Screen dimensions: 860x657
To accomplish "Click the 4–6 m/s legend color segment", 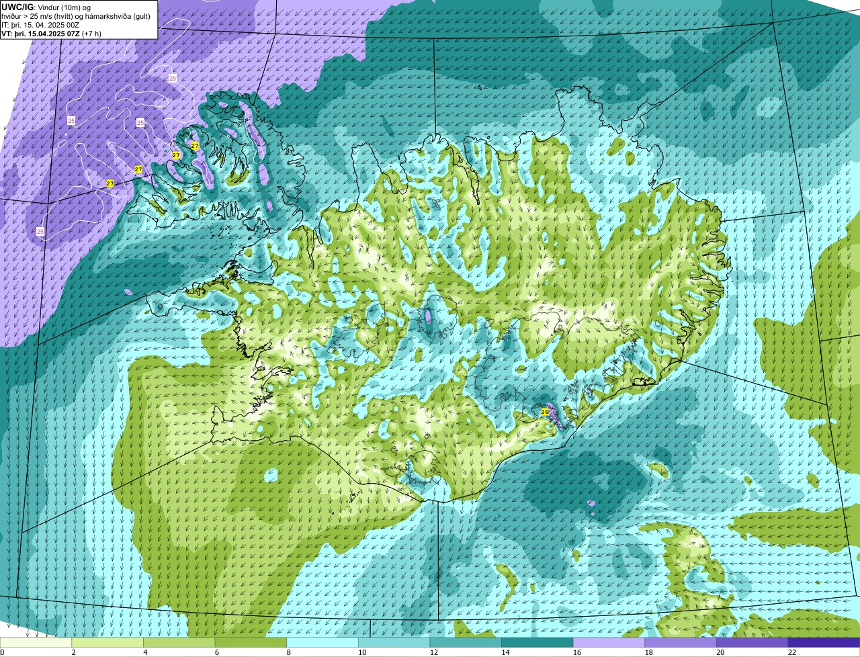I will pos(179,643).
